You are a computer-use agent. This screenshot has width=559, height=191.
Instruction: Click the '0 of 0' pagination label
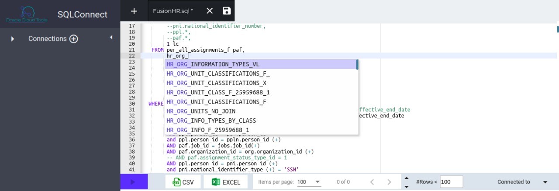[343, 182]
